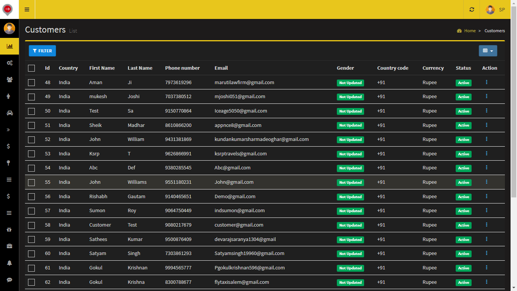Open the users group sidebar icon
Screen dimensions: 517x291
click(9, 80)
